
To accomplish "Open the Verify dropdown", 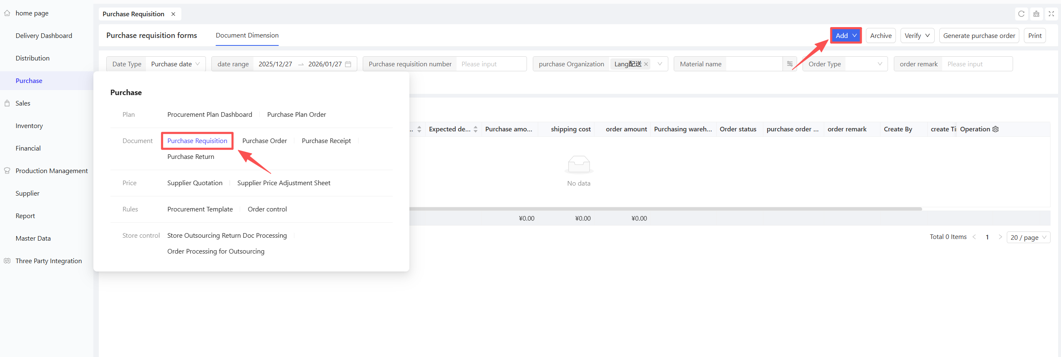I will (917, 36).
